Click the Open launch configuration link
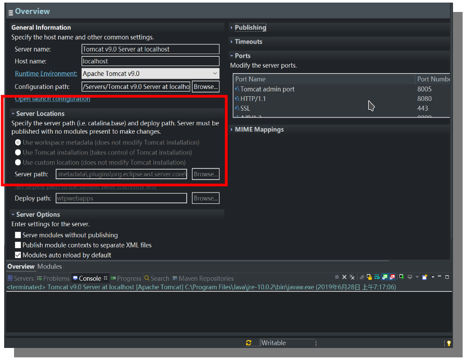 [x=53, y=99]
